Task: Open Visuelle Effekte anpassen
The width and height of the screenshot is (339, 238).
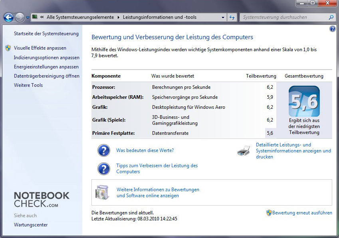Action: pos(40,48)
